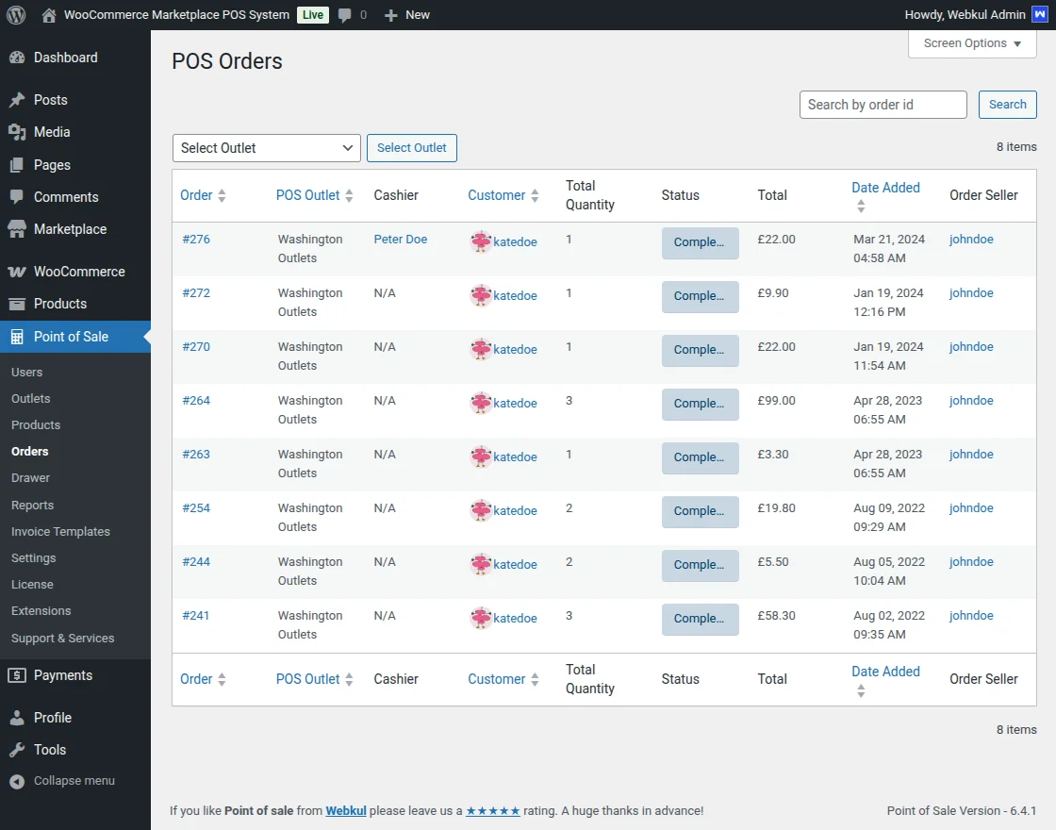
Task: Click the Search button
Action: pos(1007,105)
